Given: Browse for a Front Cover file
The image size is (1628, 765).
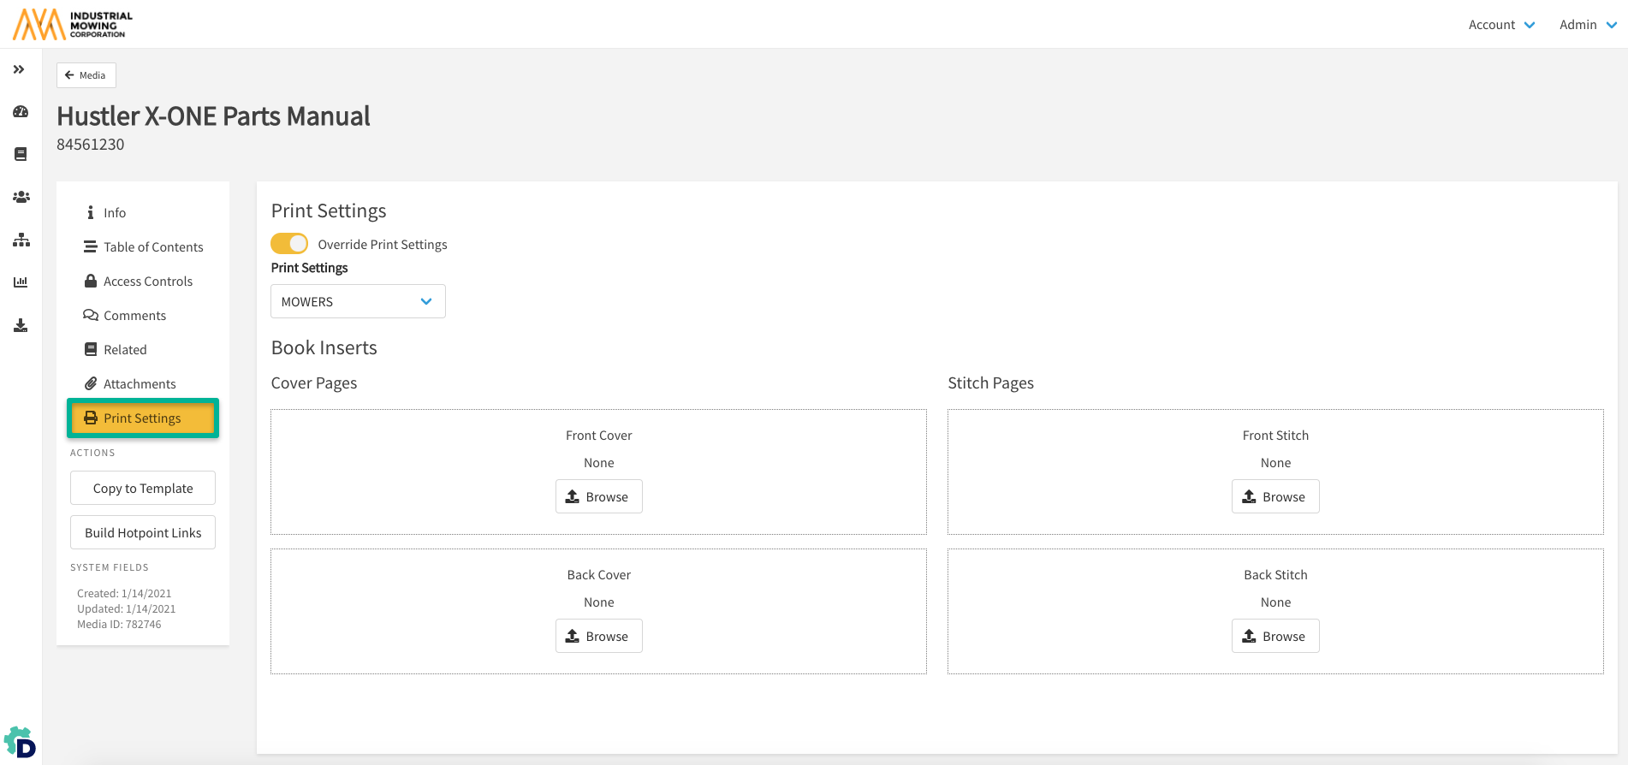Looking at the screenshot, I should [598, 497].
